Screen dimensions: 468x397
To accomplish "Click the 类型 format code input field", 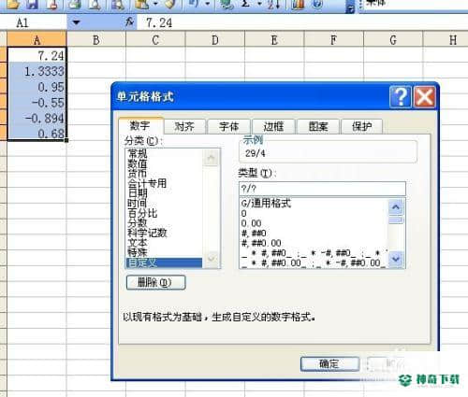I will click(322, 189).
